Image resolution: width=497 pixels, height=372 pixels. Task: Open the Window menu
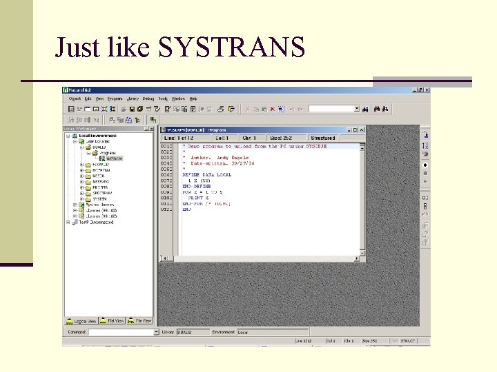click(178, 99)
